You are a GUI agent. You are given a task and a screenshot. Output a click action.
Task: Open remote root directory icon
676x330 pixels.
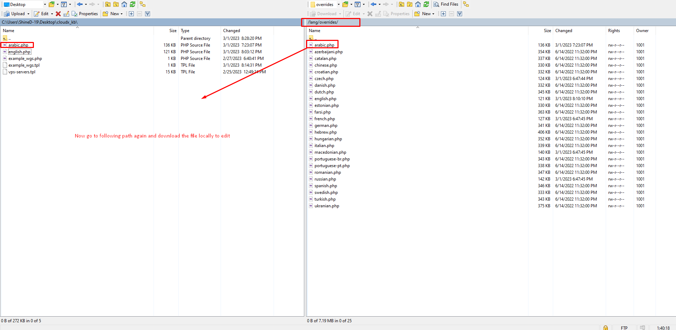tap(409, 4)
